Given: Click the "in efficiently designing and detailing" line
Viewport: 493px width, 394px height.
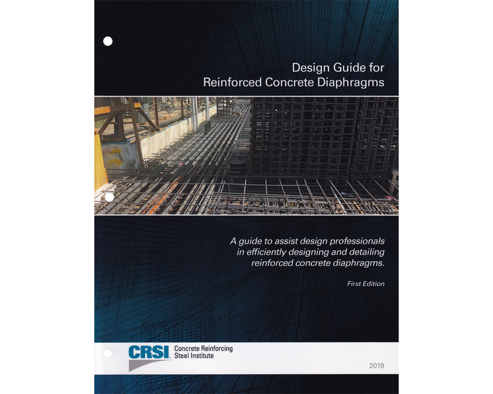Looking at the screenshot, I should point(310,252).
